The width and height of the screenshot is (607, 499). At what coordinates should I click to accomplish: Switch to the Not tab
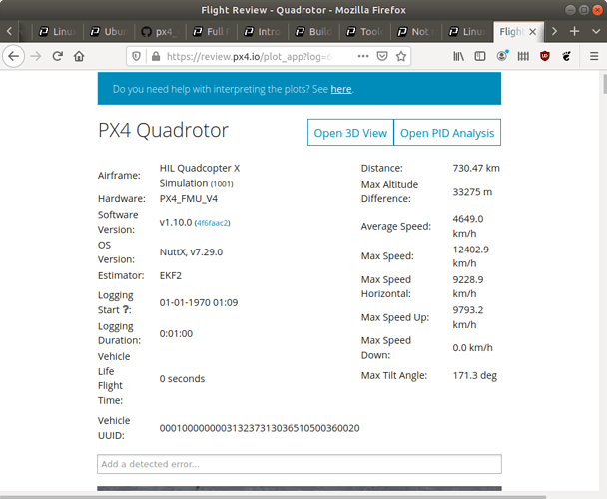point(416,32)
